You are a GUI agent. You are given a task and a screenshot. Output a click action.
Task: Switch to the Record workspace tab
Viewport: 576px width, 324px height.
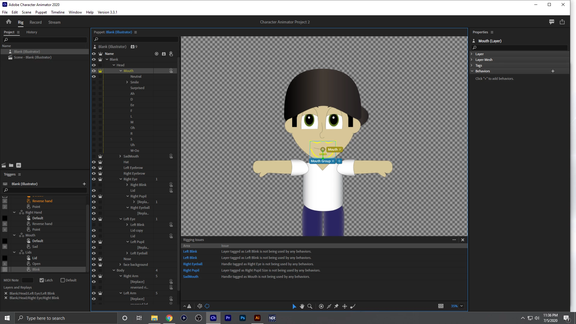click(x=36, y=22)
